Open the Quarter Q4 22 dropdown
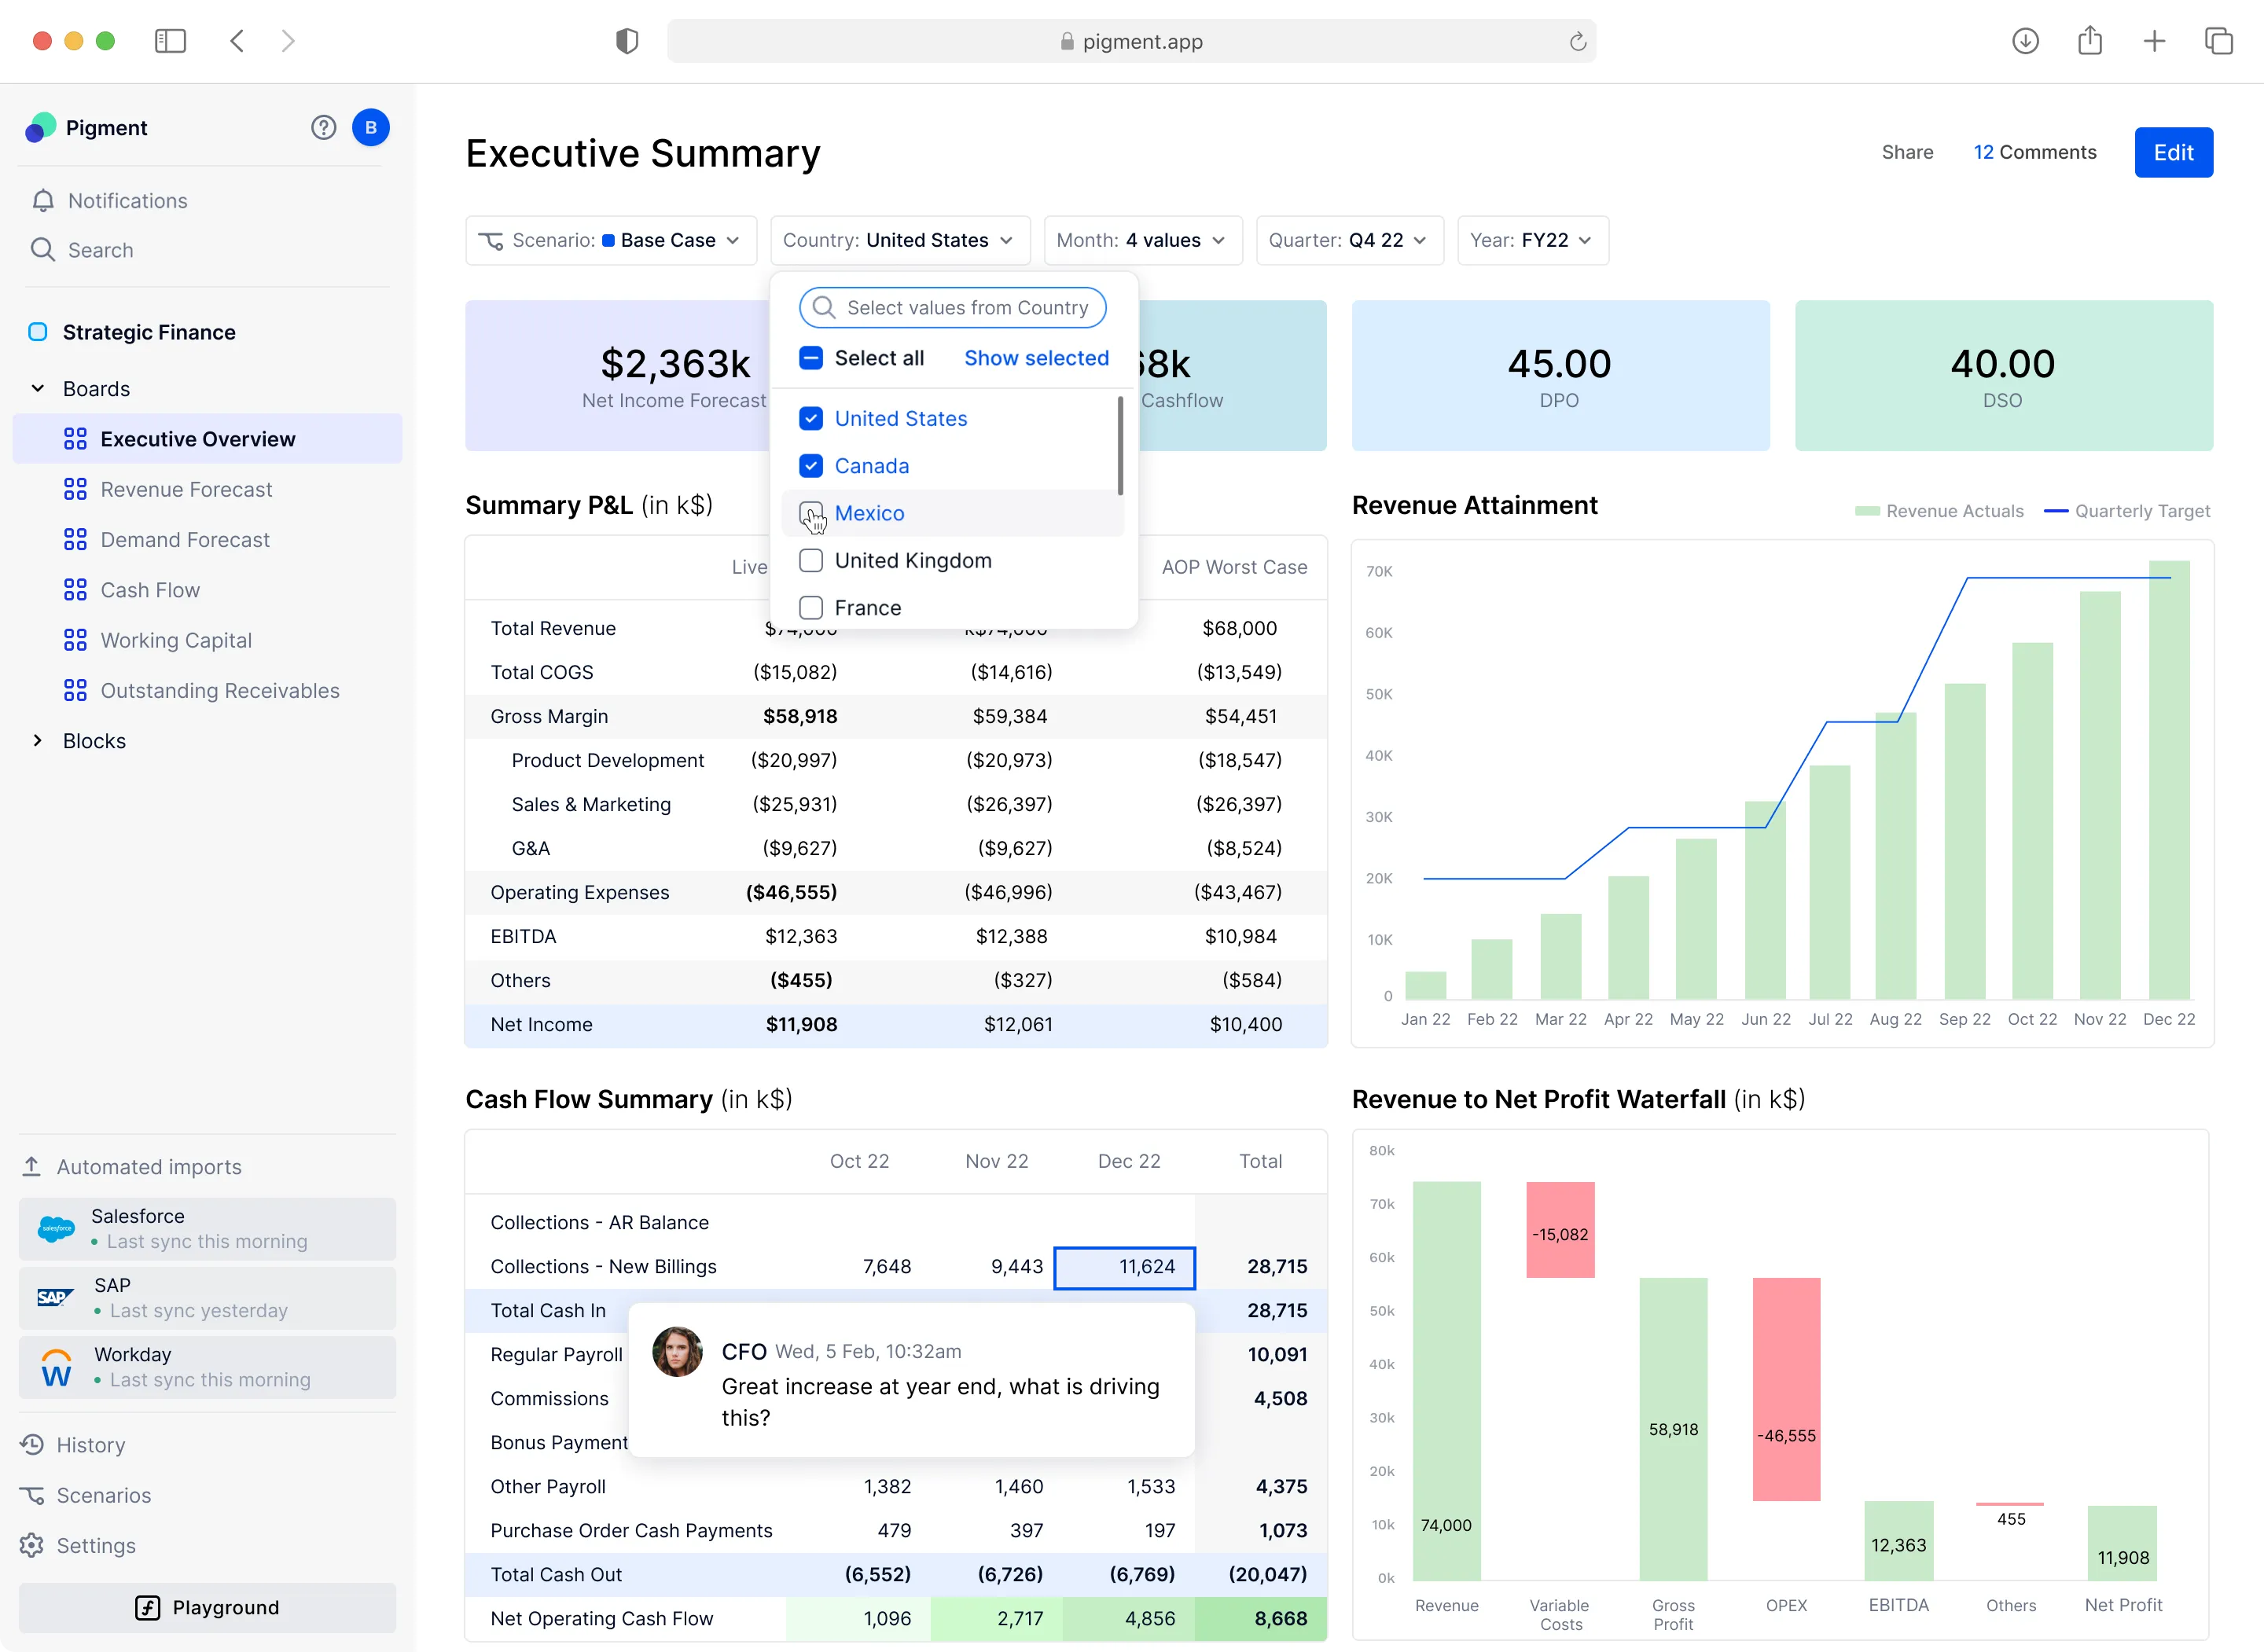This screenshot has height=1652, width=2264. (x=1349, y=240)
